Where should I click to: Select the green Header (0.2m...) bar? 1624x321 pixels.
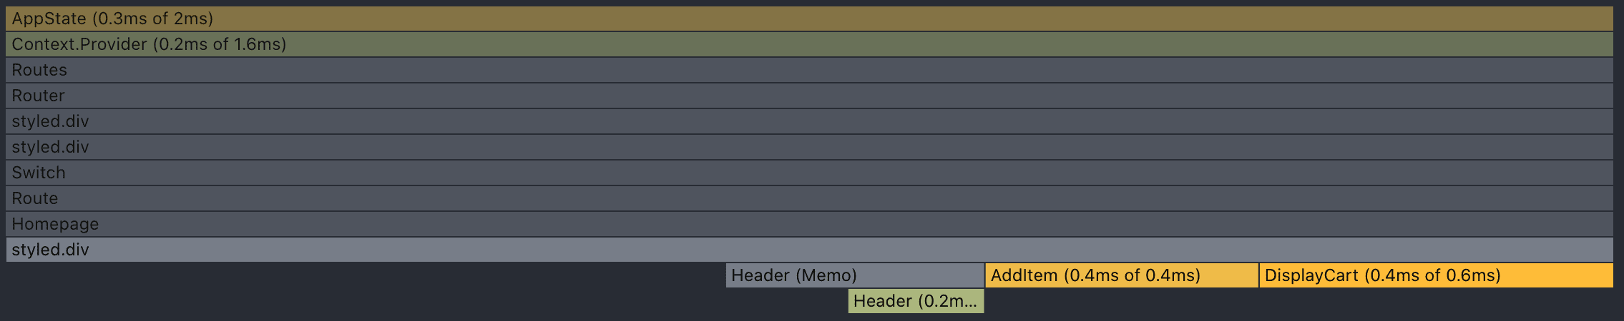click(x=916, y=301)
